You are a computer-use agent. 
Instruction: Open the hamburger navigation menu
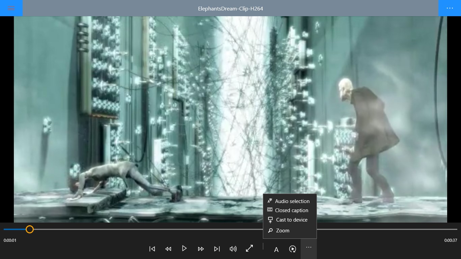[11, 8]
